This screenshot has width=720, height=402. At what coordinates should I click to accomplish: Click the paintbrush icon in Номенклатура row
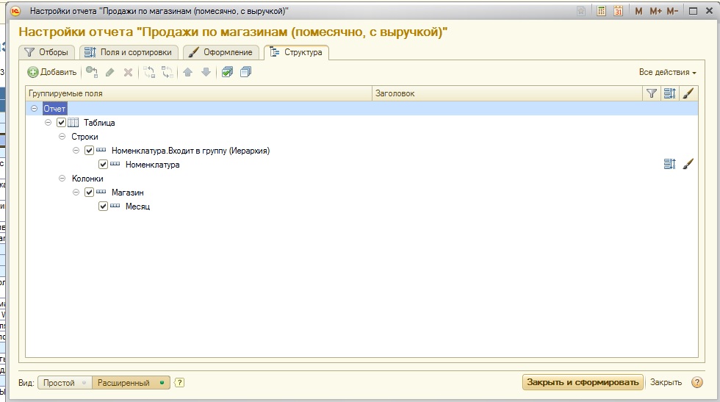click(688, 165)
